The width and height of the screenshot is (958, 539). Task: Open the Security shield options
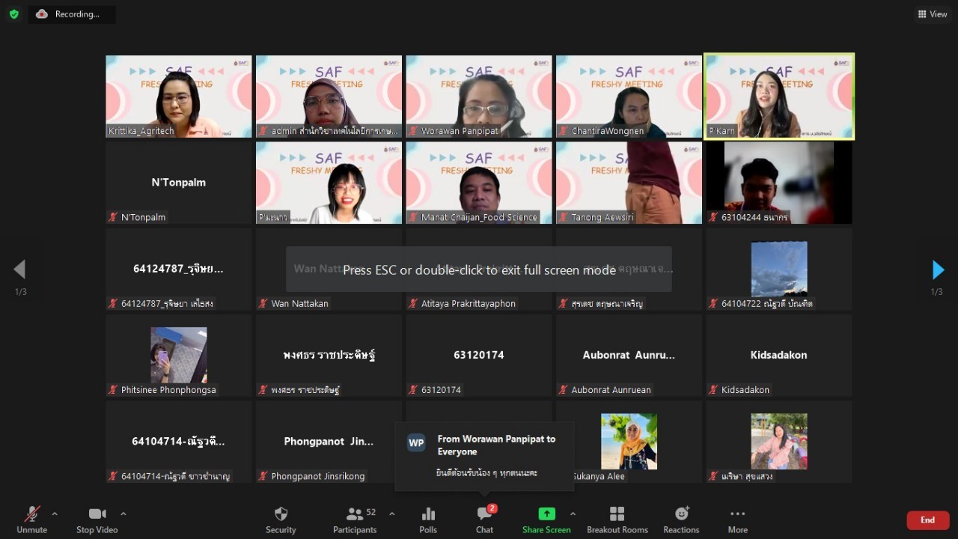[x=281, y=520]
